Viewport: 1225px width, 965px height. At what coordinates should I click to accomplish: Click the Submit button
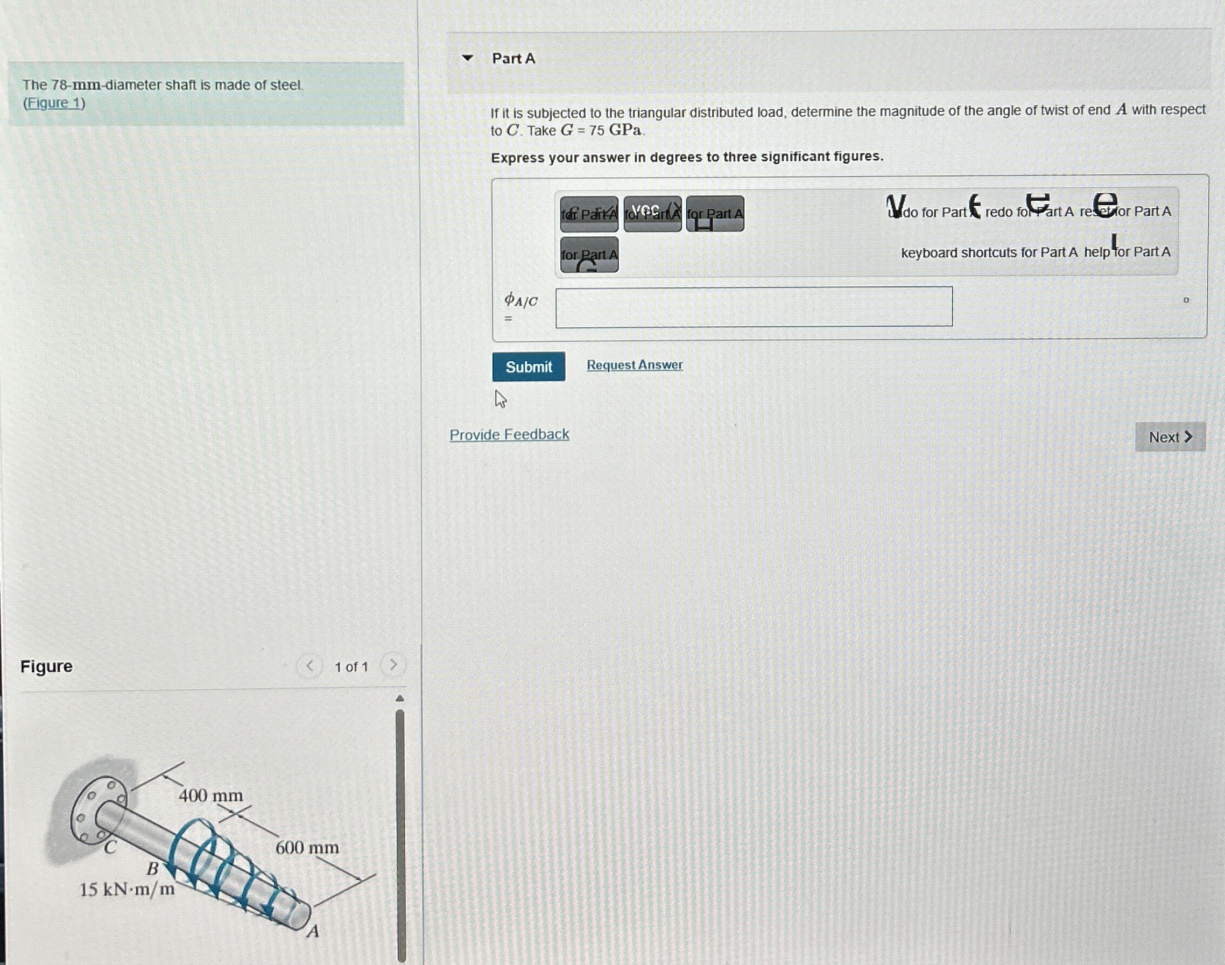tap(529, 367)
